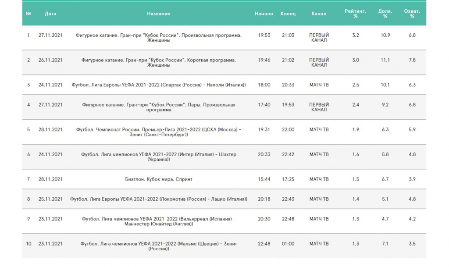Click date 26.11.2021 in row 2
The width and height of the screenshot is (449, 267).
pos(50,60)
